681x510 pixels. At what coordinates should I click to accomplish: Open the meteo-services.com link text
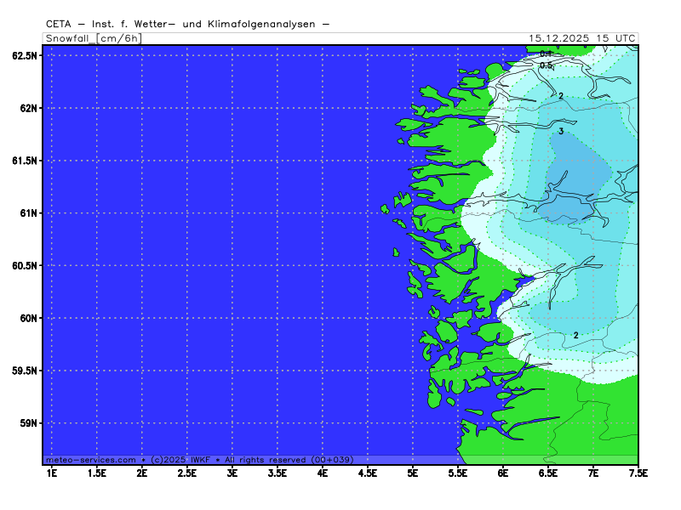(x=92, y=459)
